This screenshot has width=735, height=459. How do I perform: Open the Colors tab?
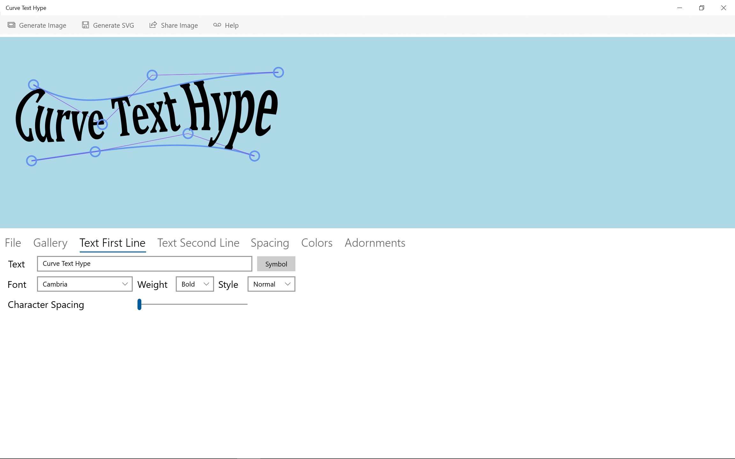(317, 243)
